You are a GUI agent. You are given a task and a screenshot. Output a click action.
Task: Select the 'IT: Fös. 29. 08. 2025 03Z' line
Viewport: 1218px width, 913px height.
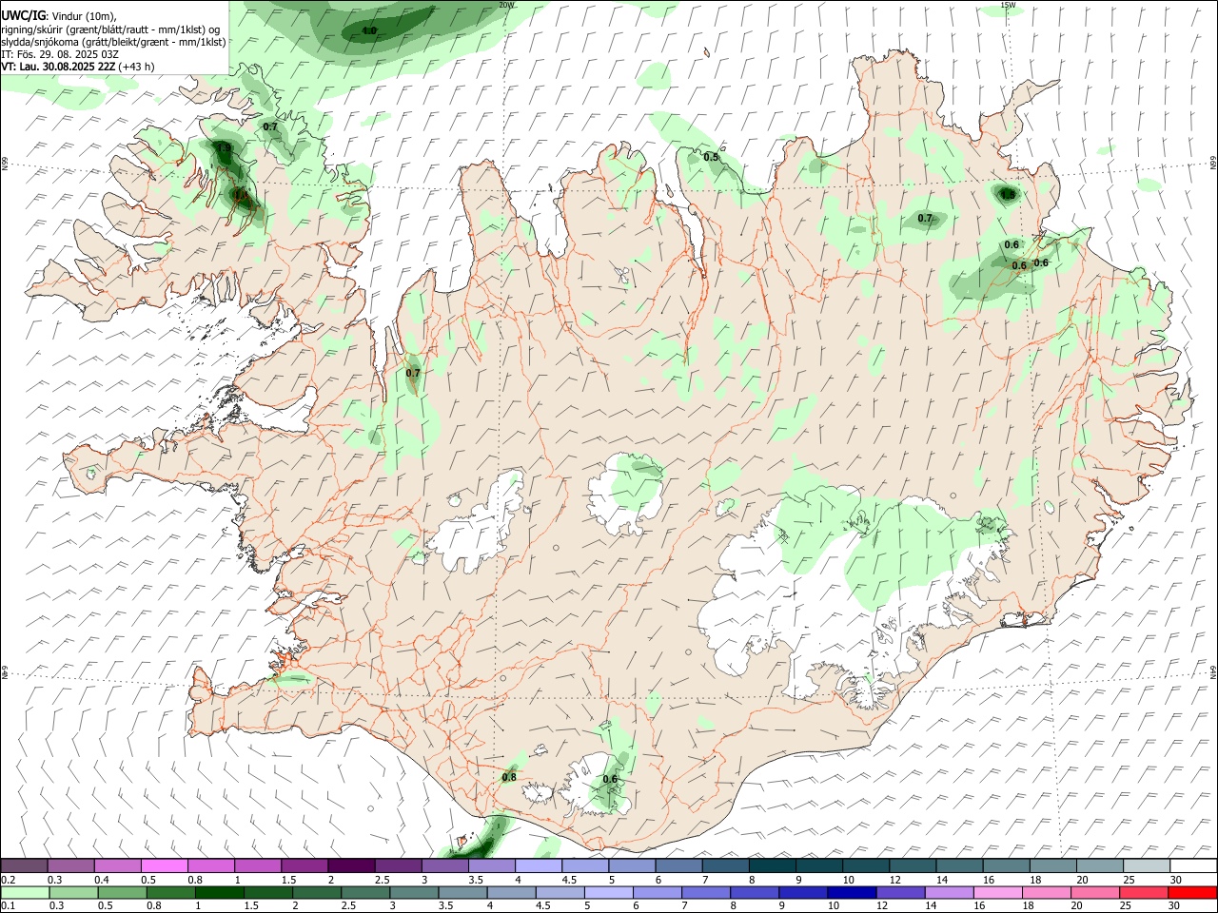click(60, 54)
